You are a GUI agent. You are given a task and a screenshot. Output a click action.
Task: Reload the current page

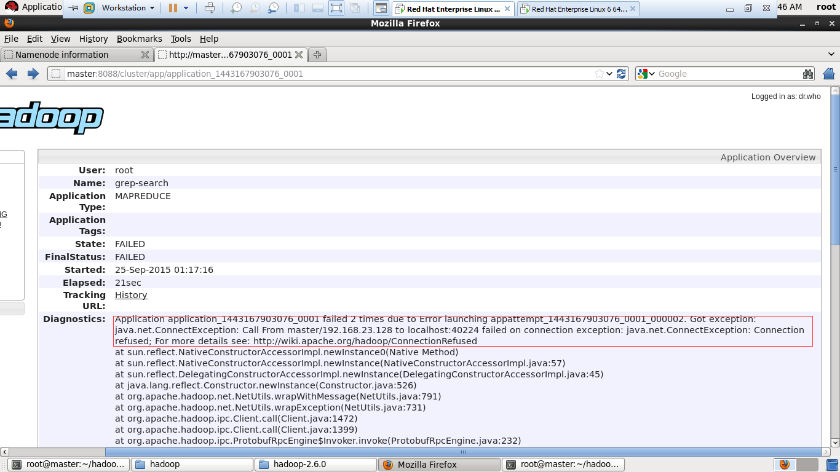(621, 74)
